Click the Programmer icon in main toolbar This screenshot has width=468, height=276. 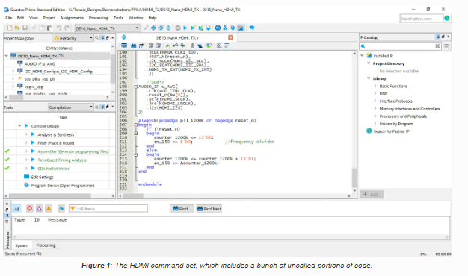click(x=233, y=28)
